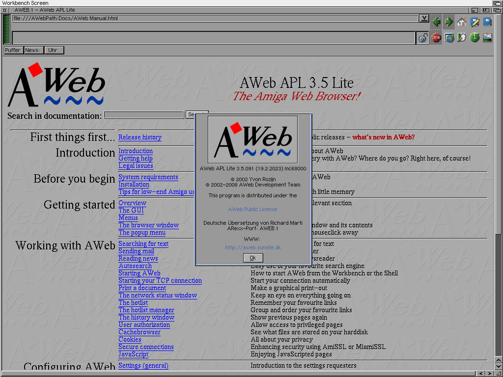This screenshot has width=503, height=377.
Task: Open the Starting AWeb link
Action: (139, 273)
